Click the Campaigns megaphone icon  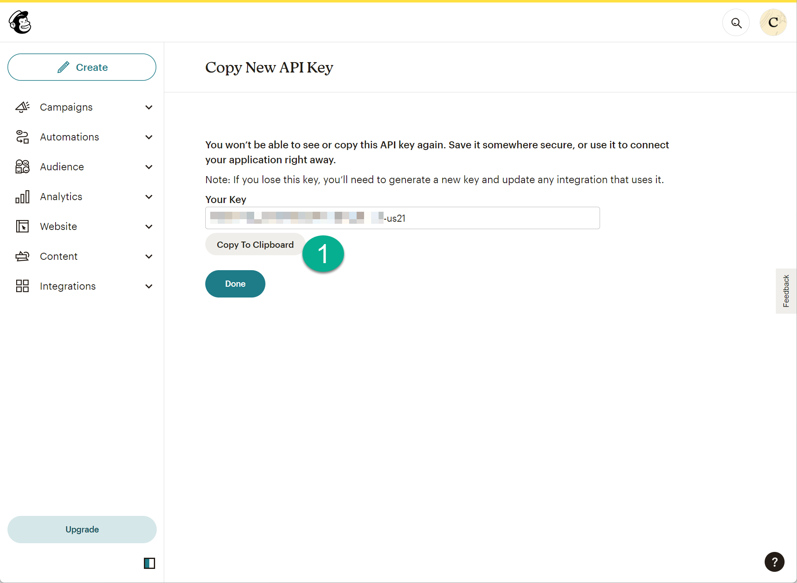point(22,107)
